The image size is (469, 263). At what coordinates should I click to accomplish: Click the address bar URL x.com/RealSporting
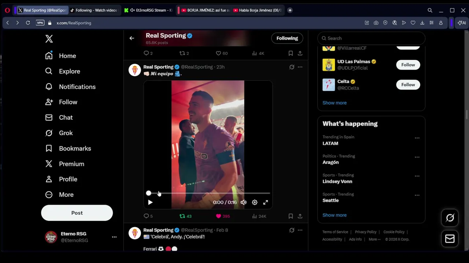coord(74,23)
